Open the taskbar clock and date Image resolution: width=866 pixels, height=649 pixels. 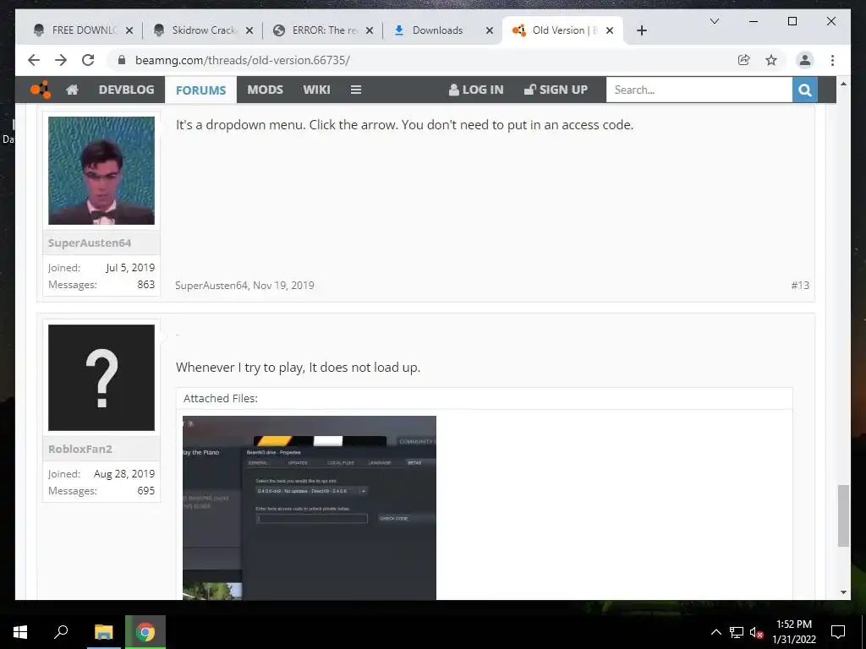pos(794,632)
